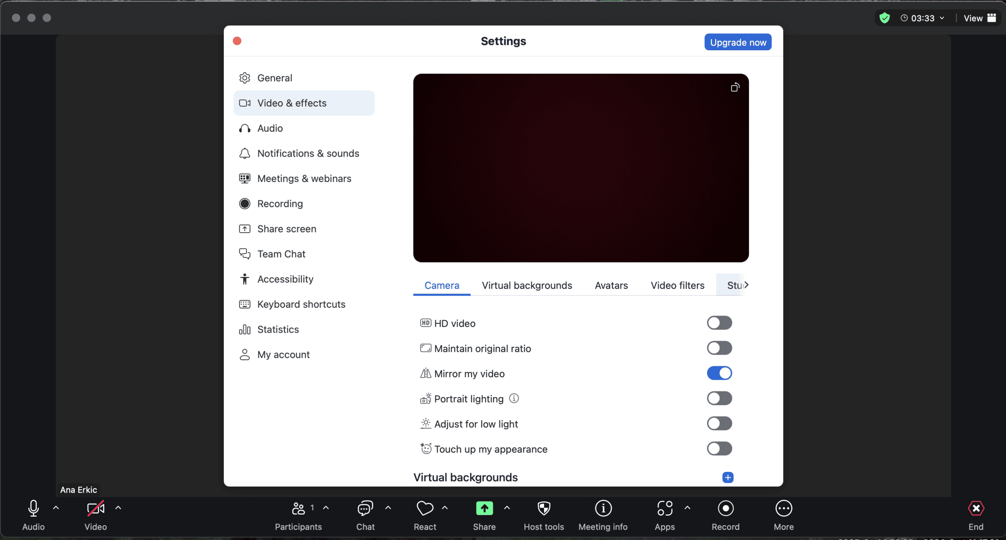This screenshot has height=540, width=1006.
Task: Click the Upgrade now button
Action: (738, 42)
